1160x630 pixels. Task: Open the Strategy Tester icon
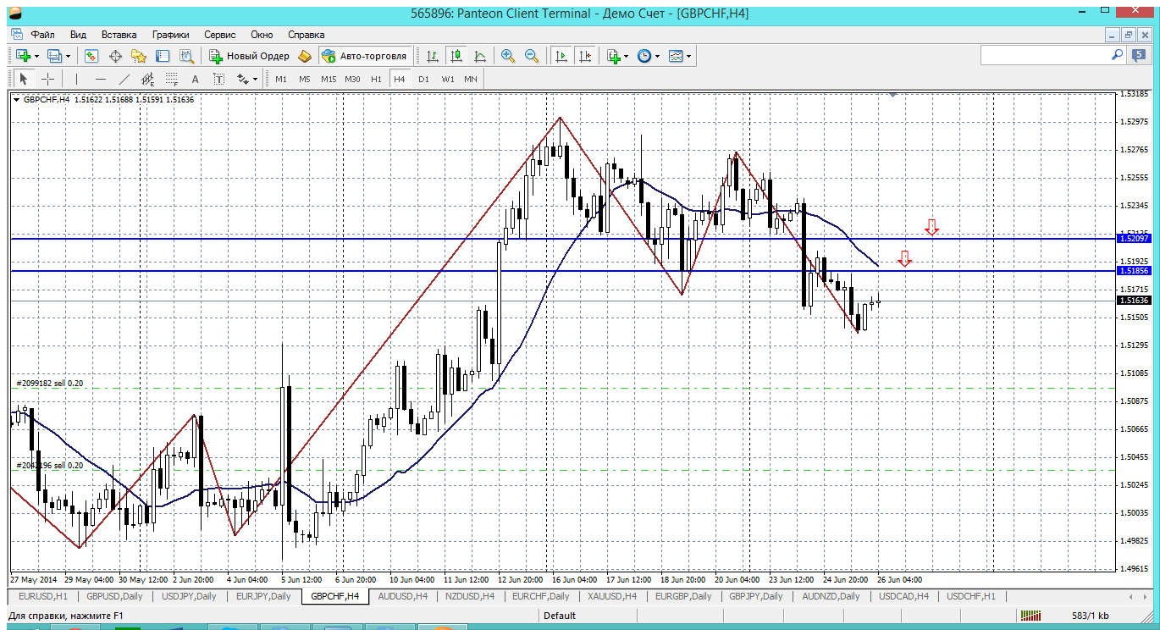[186, 56]
